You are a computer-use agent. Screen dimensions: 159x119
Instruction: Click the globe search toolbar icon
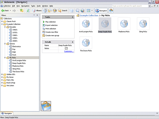tap(82, 11)
